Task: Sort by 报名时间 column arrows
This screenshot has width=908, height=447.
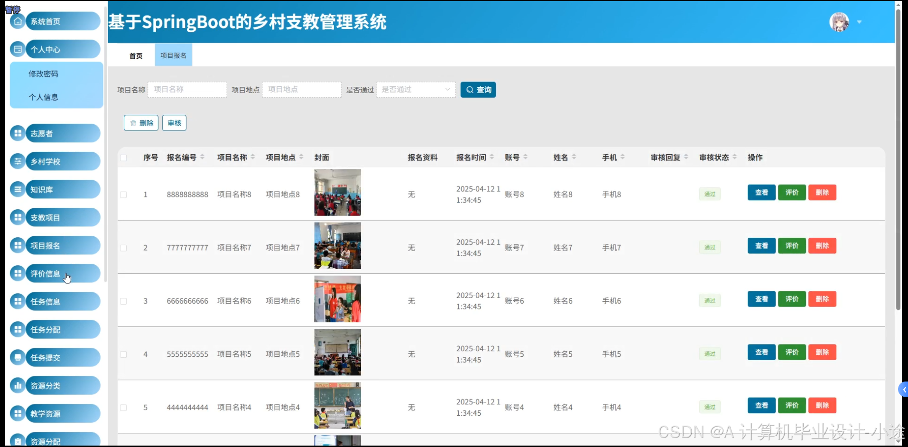Action: point(492,157)
